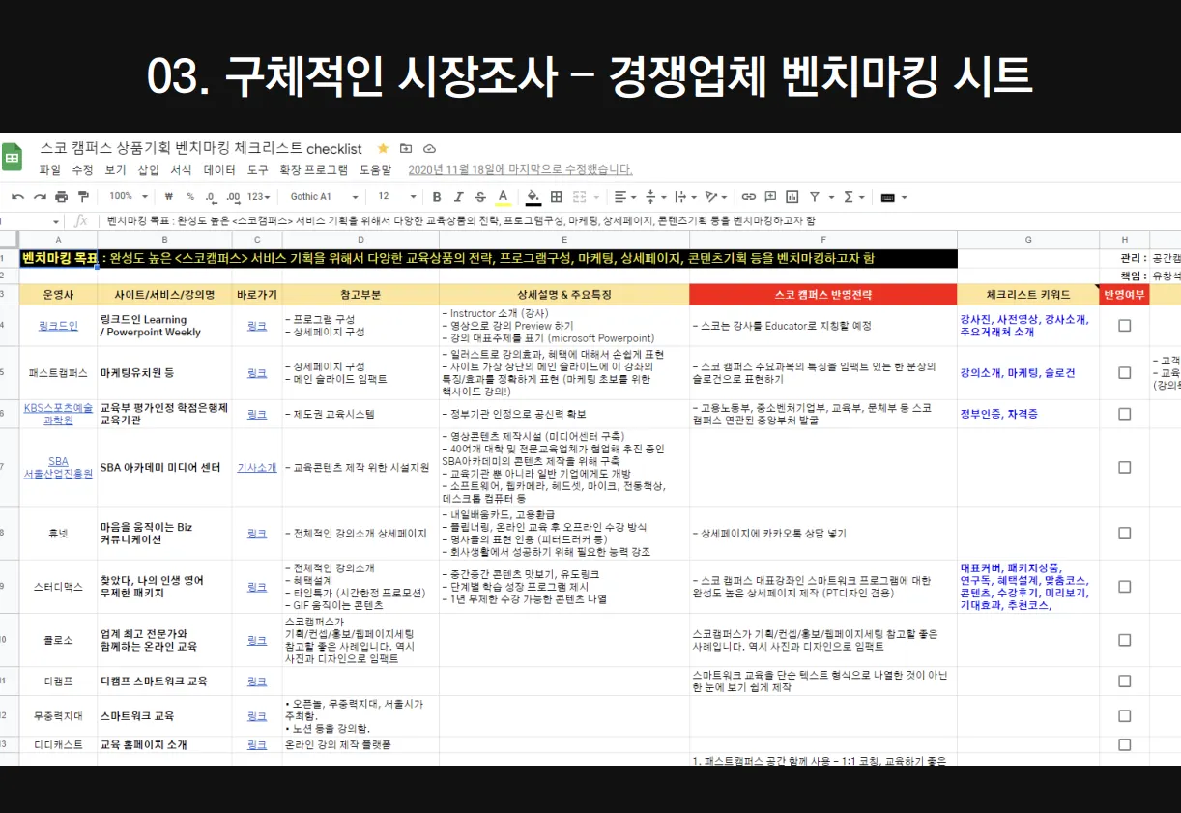Redo the last action
This screenshot has height=813, width=1181.
click(x=40, y=197)
